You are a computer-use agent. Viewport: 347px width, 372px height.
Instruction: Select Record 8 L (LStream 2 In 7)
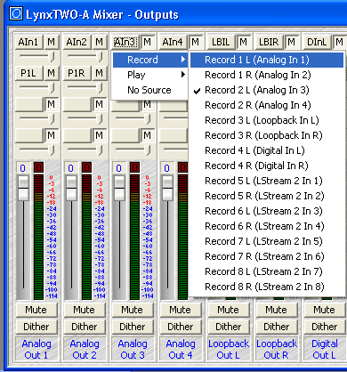point(267,271)
